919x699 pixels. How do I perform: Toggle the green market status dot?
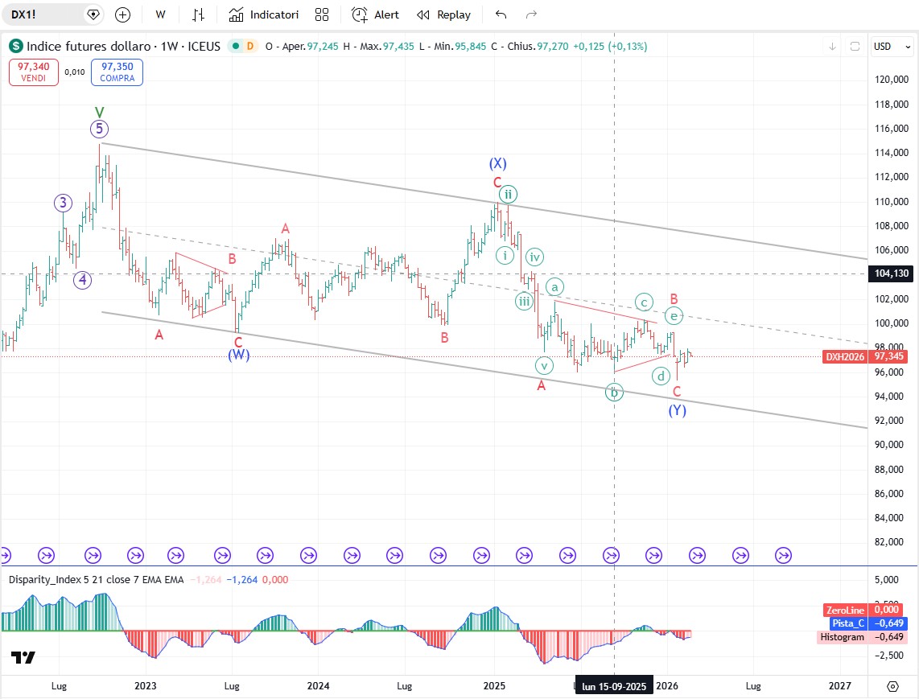coord(236,46)
